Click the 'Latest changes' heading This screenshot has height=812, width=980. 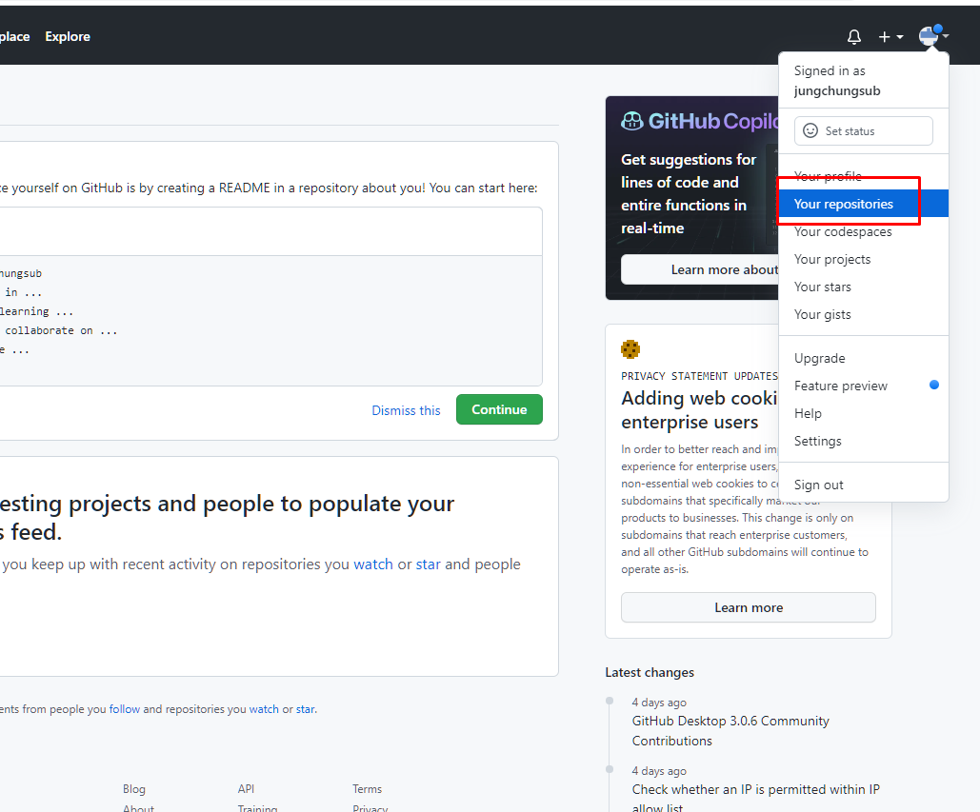tap(650, 672)
